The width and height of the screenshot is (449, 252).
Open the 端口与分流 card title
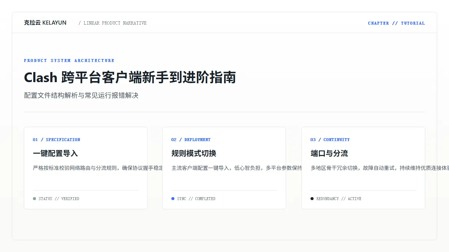point(329,153)
